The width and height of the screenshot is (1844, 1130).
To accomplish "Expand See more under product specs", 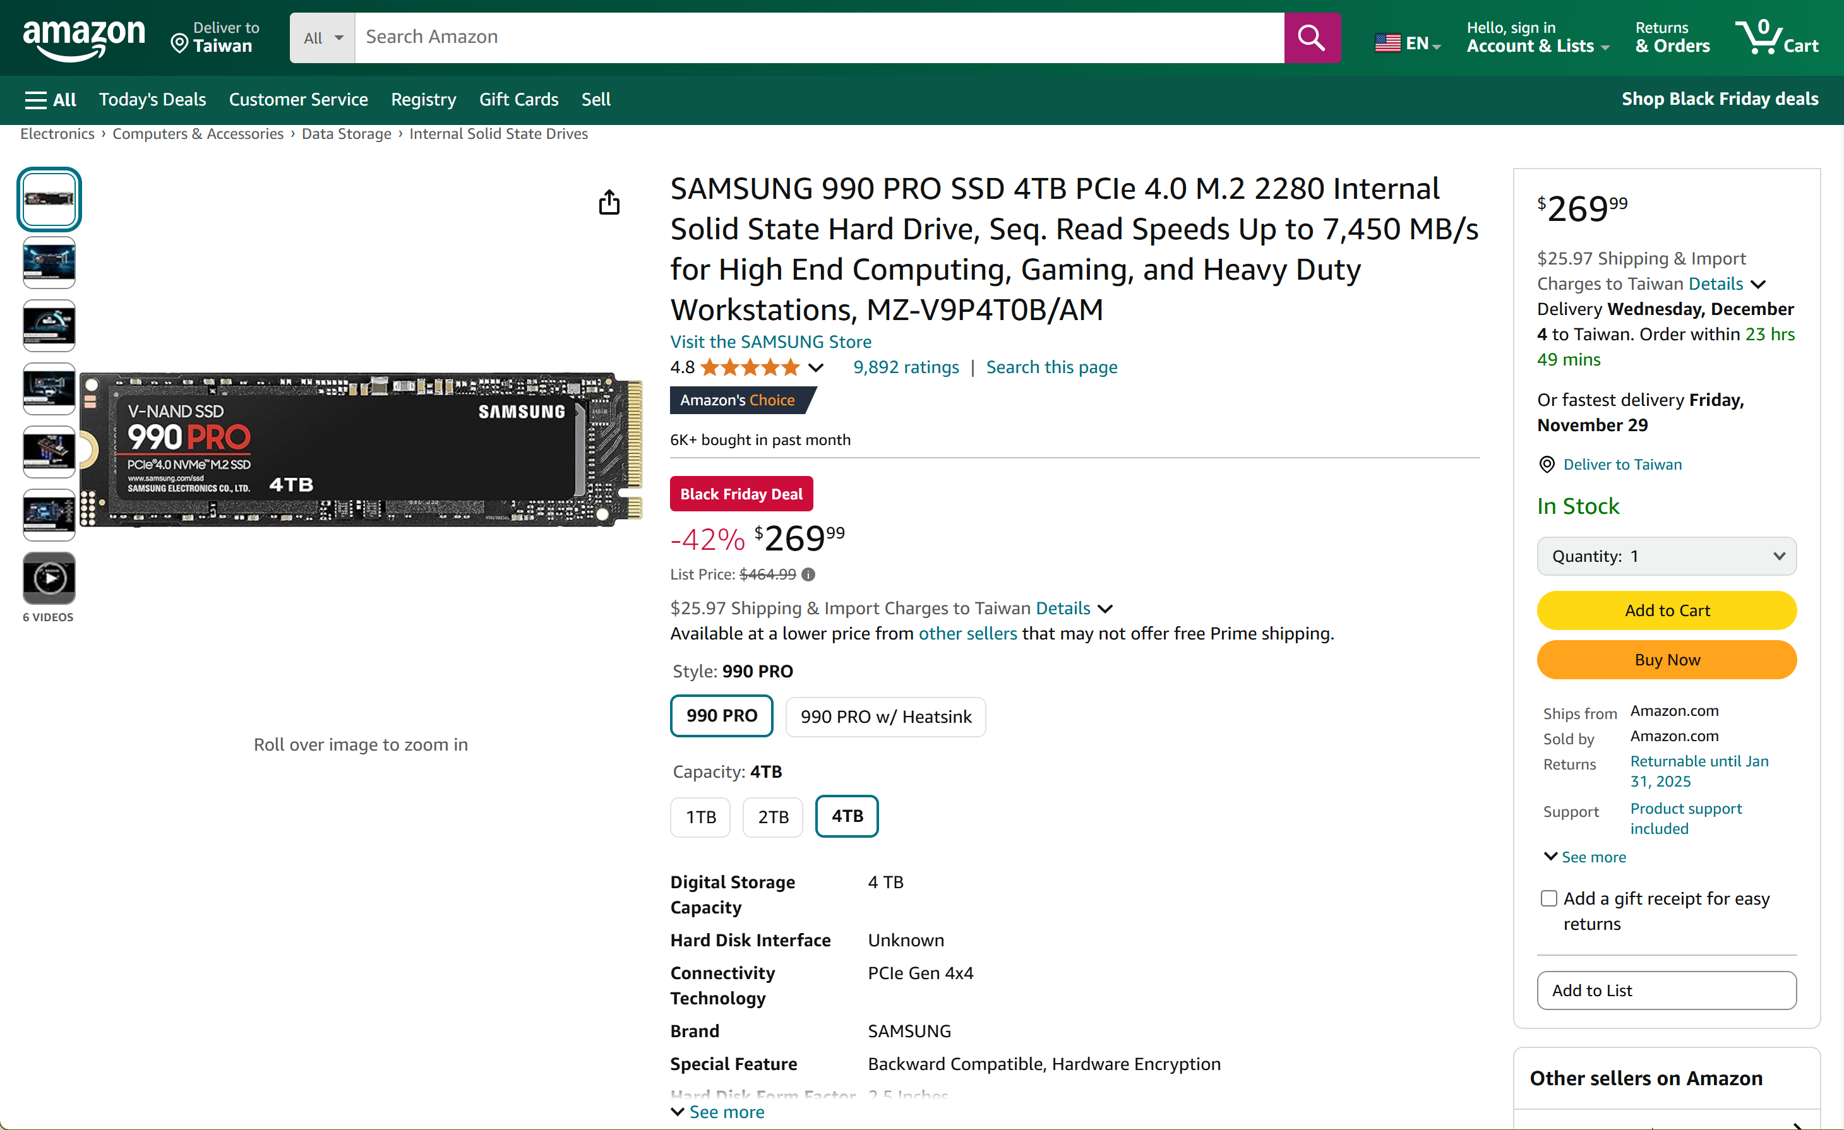I will (719, 1112).
